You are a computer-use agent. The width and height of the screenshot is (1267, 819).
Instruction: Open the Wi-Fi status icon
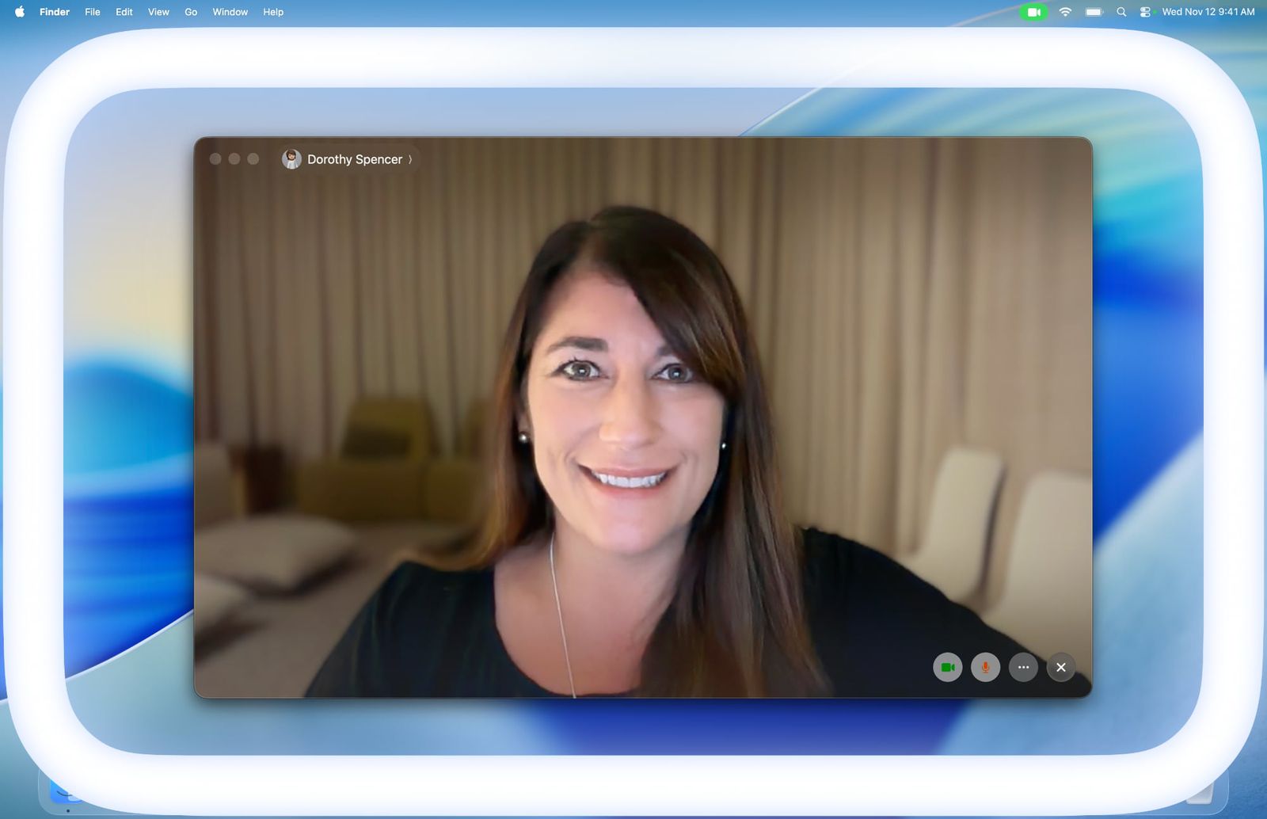(x=1065, y=12)
